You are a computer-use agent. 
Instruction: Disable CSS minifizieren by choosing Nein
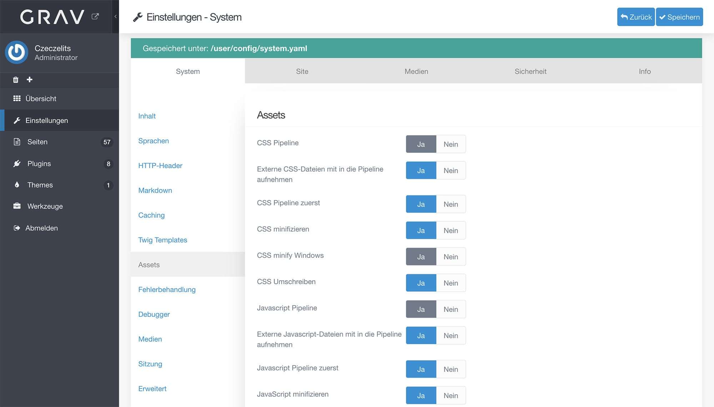(x=451, y=231)
